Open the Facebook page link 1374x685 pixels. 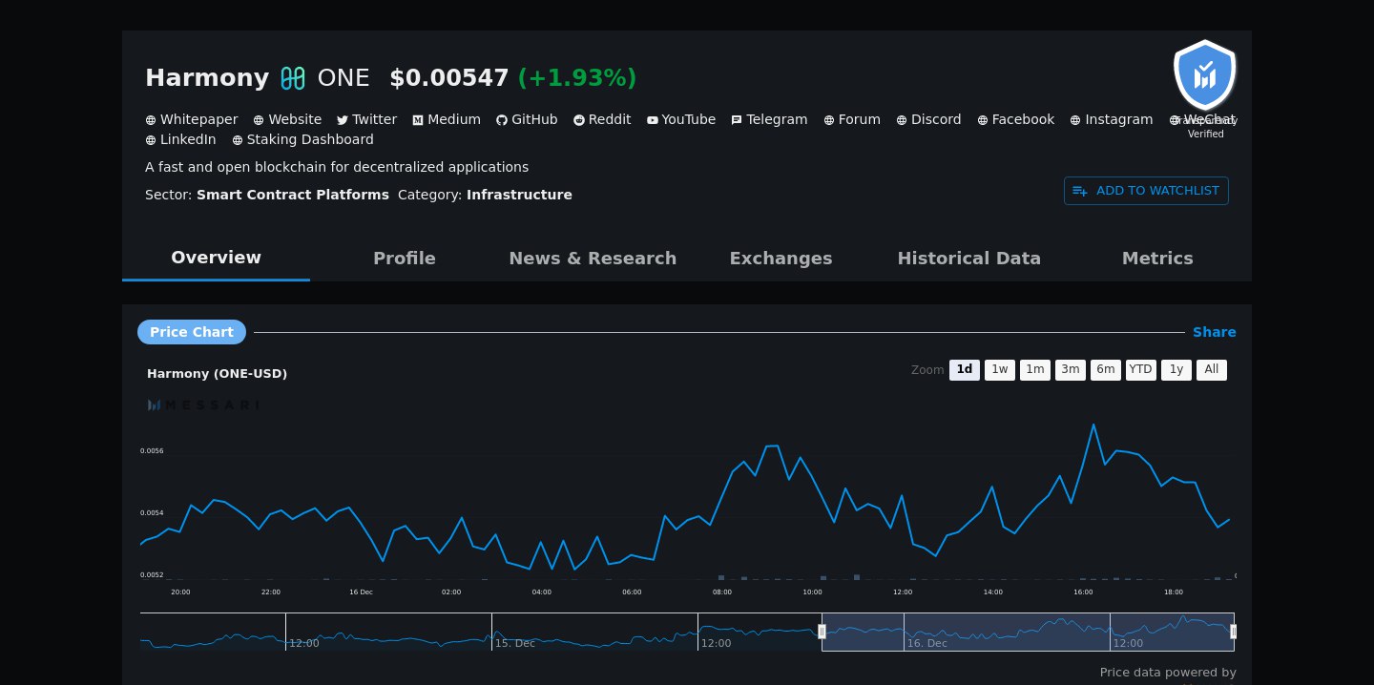(x=1016, y=120)
